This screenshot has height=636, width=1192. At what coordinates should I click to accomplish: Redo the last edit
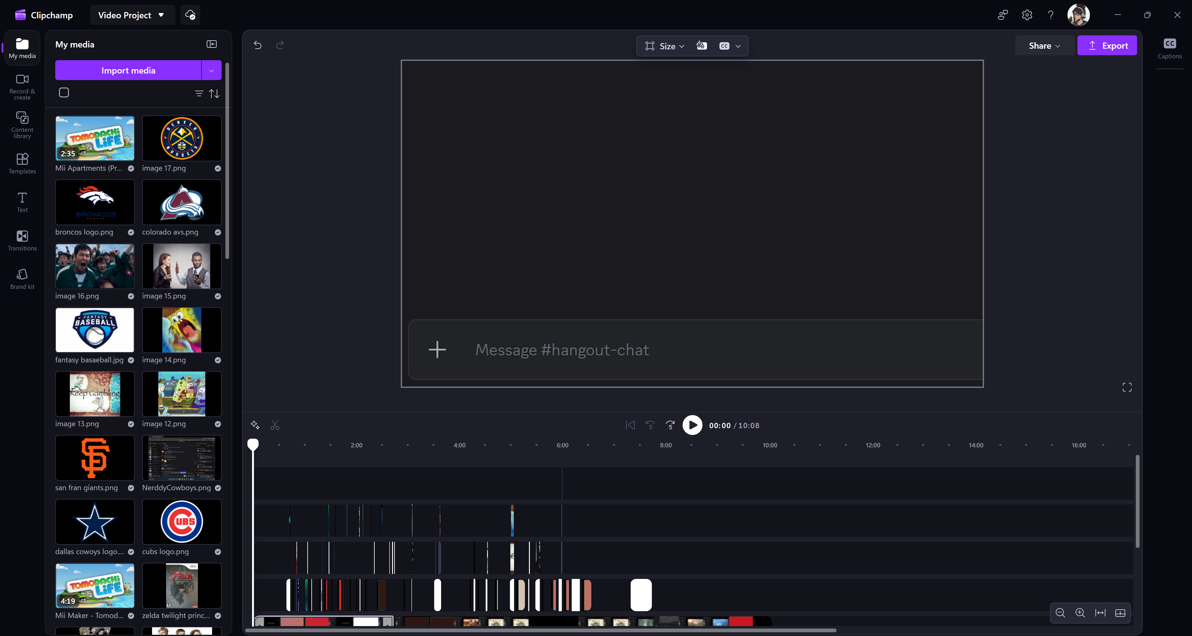click(x=280, y=45)
